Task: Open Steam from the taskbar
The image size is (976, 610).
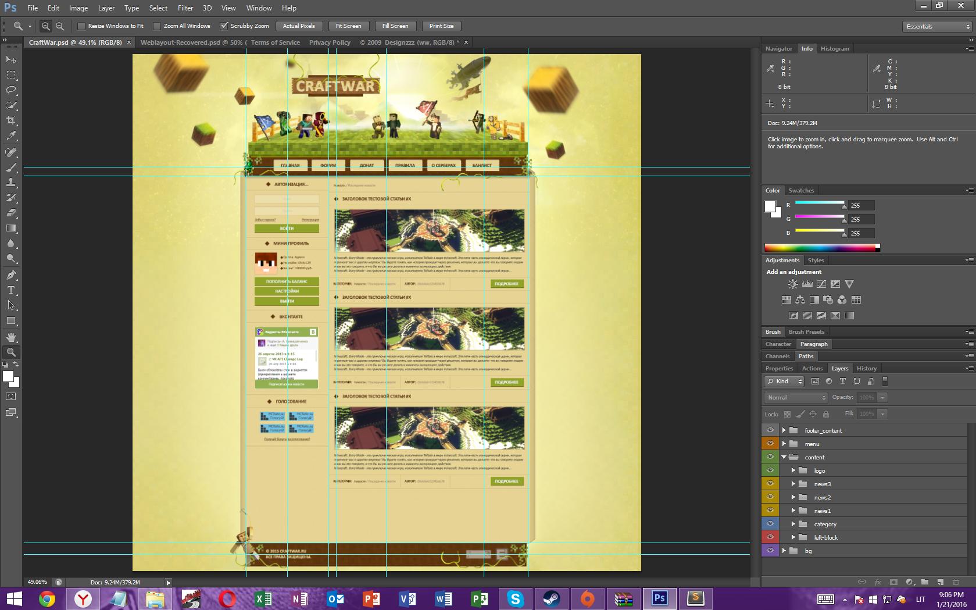Action: (x=552, y=599)
